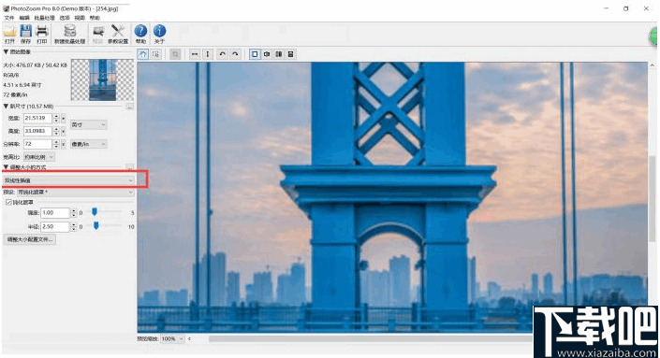Click the resolution spinner arrows

coord(56,144)
